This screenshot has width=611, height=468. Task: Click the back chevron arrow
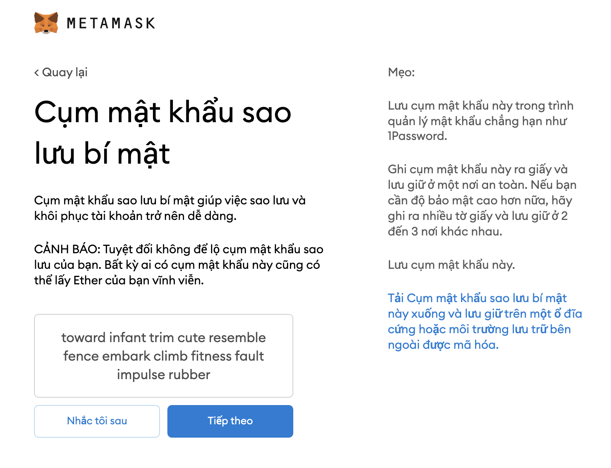pyautogui.click(x=37, y=73)
